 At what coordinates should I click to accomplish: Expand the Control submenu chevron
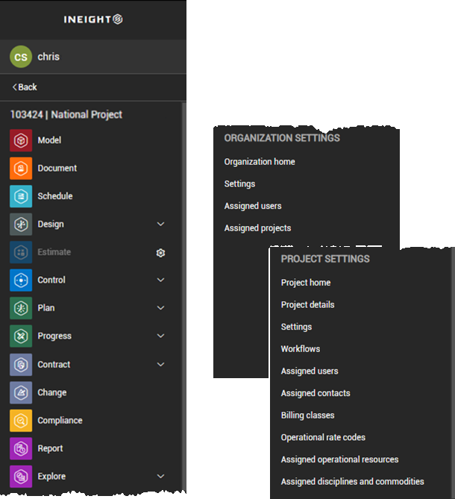[160, 280]
